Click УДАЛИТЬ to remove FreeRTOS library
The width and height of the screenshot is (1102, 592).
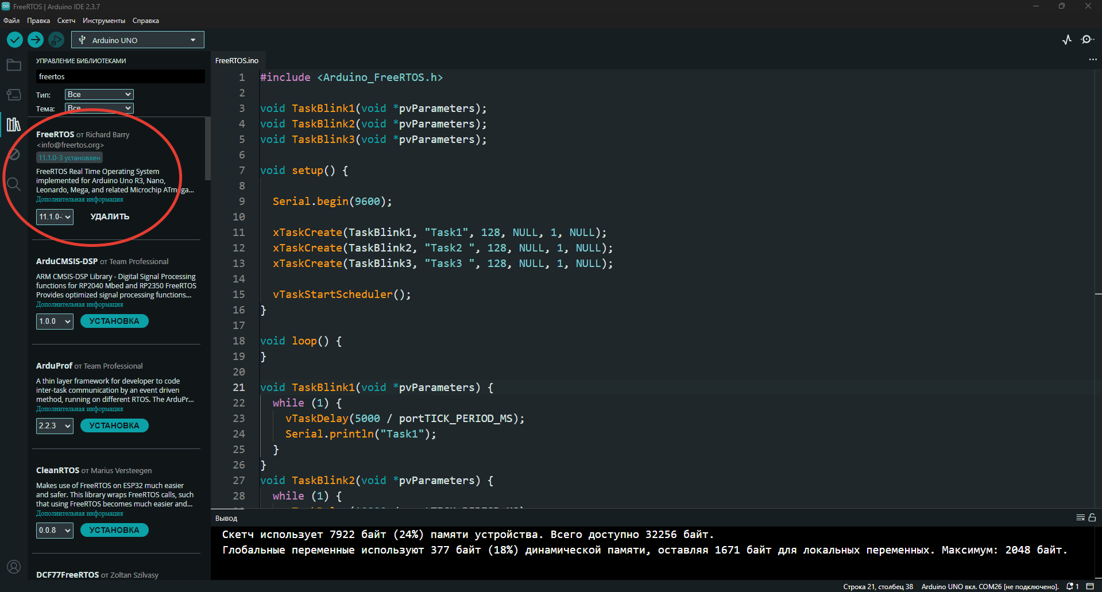click(110, 216)
